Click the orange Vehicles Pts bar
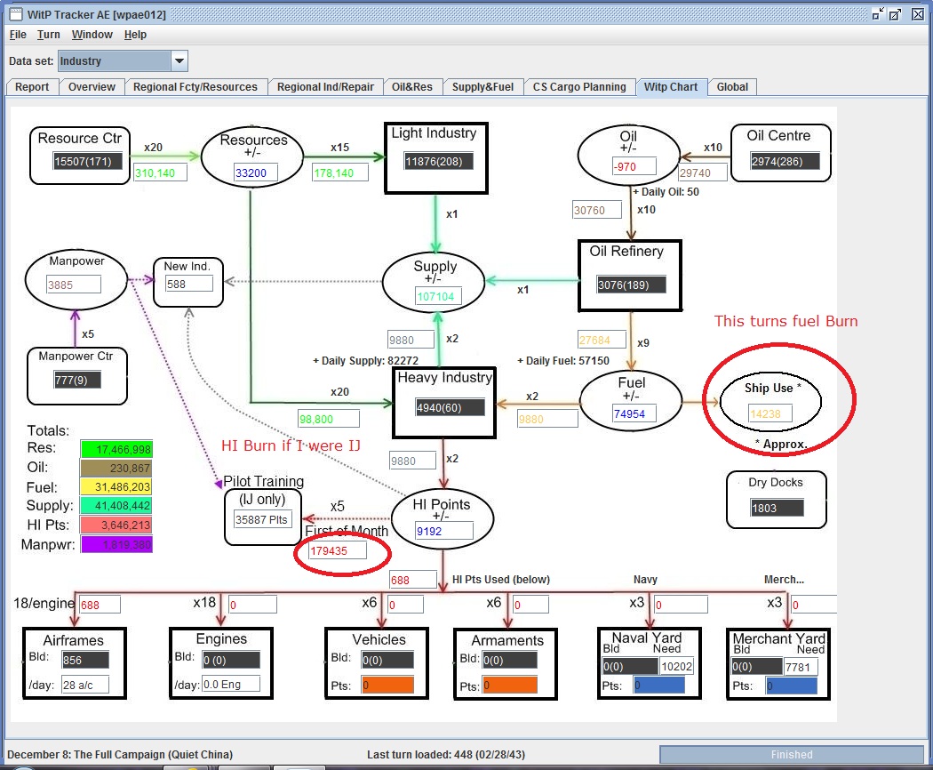Image resolution: width=933 pixels, height=770 pixels. click(387, 685)
